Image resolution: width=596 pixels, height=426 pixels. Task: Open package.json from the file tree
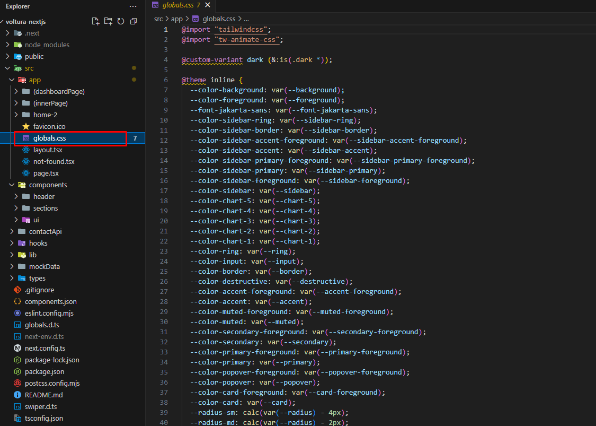click(x=45, y=371)
